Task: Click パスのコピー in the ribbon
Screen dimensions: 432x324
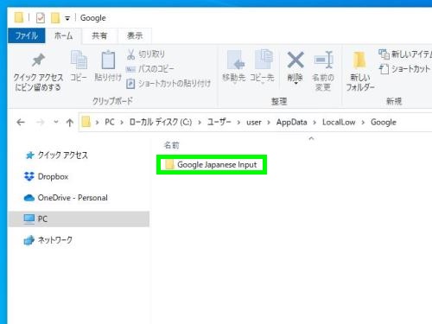Action: click(x=149, y=69)
